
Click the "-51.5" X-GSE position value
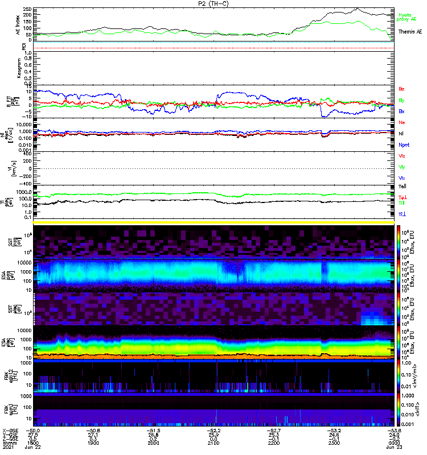point(153,431)
